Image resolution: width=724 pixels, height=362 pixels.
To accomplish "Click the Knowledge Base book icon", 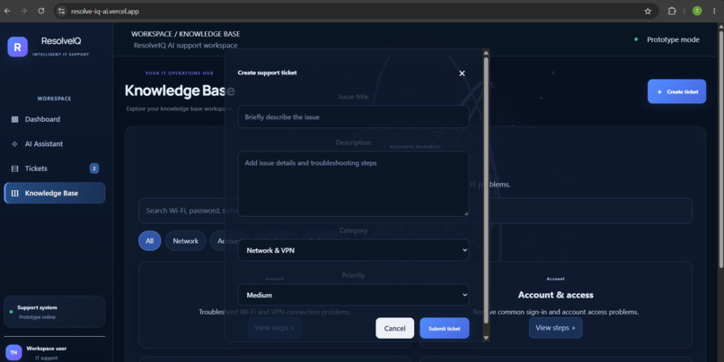I will [14, 193].
